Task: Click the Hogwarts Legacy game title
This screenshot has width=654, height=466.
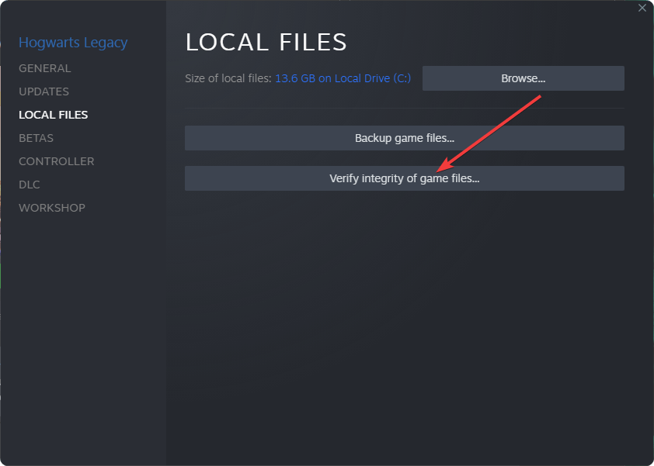Action: tap(73, 43)
